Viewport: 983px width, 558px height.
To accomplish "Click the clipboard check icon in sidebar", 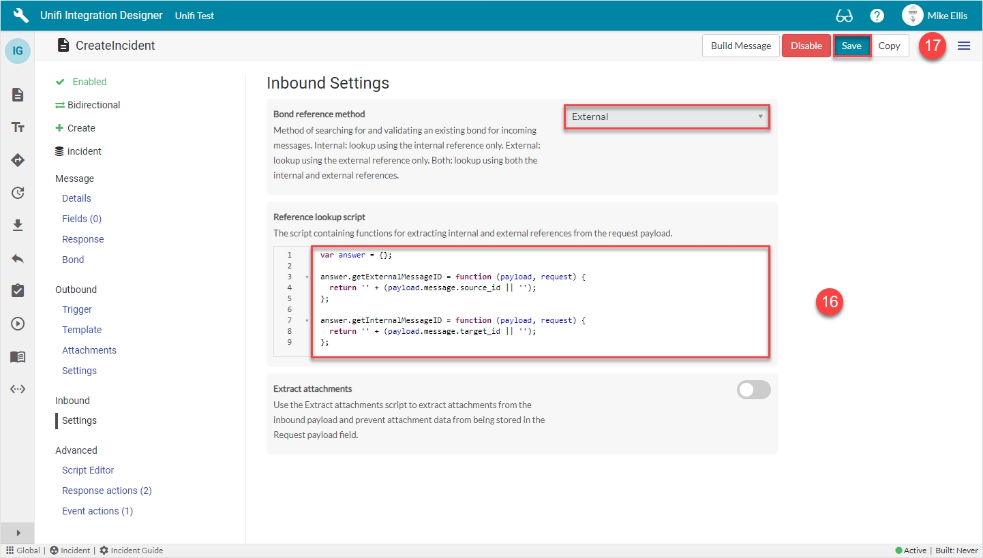I will point(18,291).
